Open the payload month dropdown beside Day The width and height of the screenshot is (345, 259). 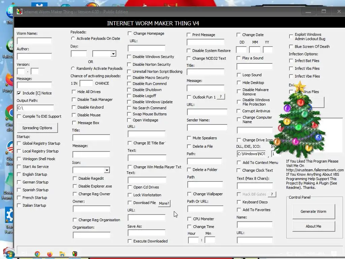113,54
